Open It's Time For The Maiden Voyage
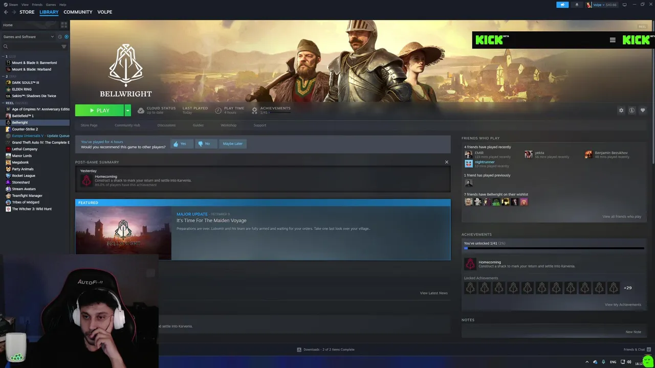Viewport: 655px width, 368px height. point(211,220)
